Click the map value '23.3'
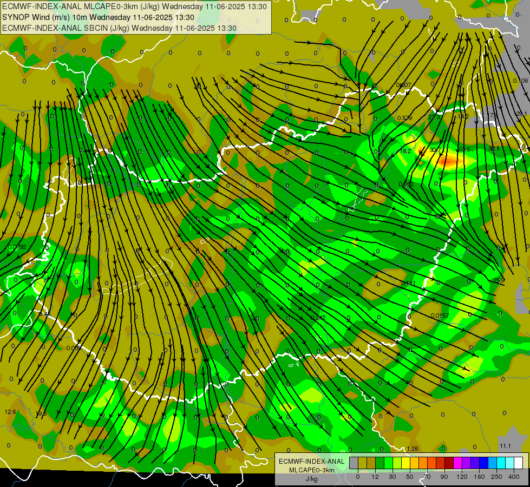Viewport: 530px width, 487px height. pos(434,117)
